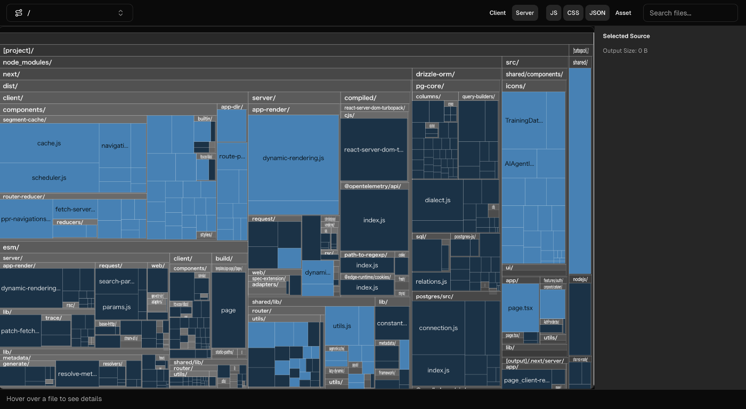The height and width of the screenshot is (409, 746).
Task: Select the node_modules/ directory header
Action: pyautogui.click(x=250, y=62)
